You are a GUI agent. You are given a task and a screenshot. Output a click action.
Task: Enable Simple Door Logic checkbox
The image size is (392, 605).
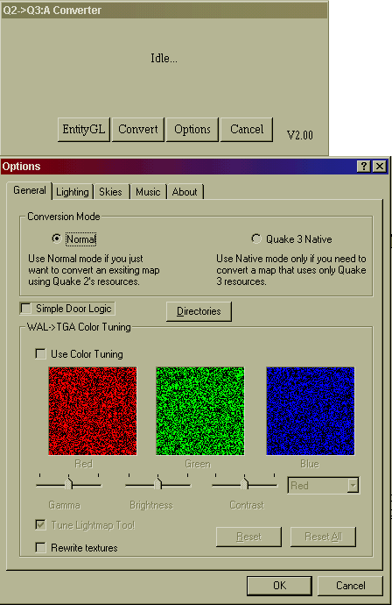point(25,309)
